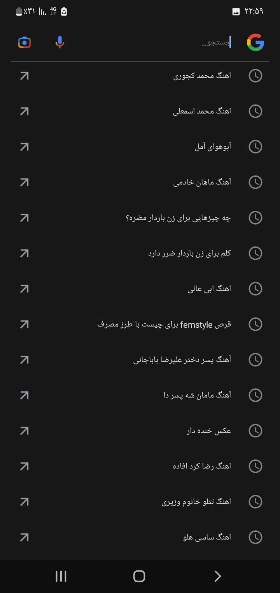Screen dimensions: 280x593
Task: Tap history clock icon for 'آهنگ ماهان خادمی'
Action: pyautogui.click(x=255, y=182)
